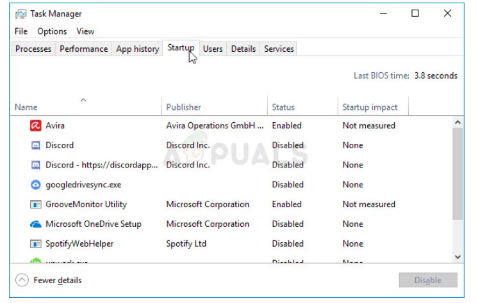
Task: Select the first Discord icon
Action: tap(35, 146)
